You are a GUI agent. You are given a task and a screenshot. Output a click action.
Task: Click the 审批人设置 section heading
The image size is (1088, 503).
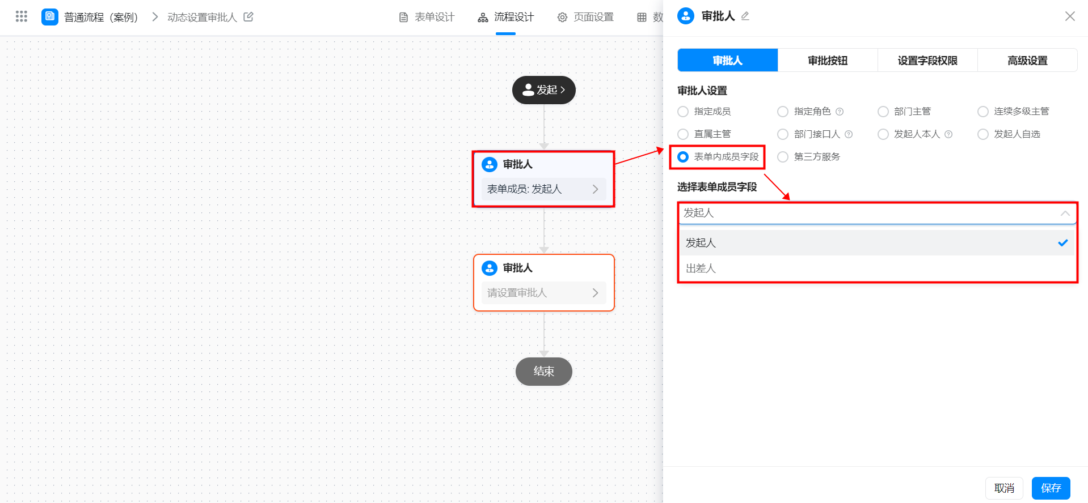(x=702, y=91)
